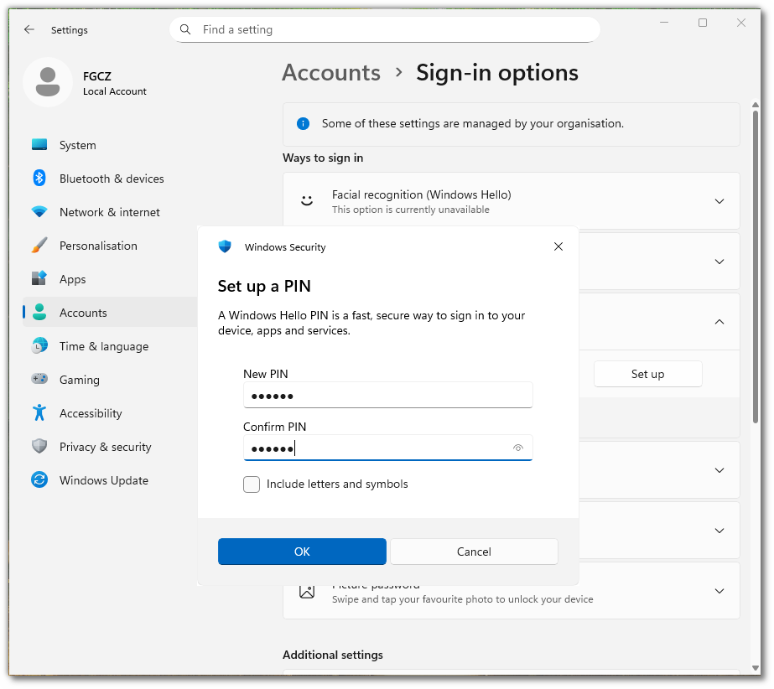Click the vertical scrollbar thumb
The height and width of the screenshot is (689, 774).
click(x=756, y=267)
